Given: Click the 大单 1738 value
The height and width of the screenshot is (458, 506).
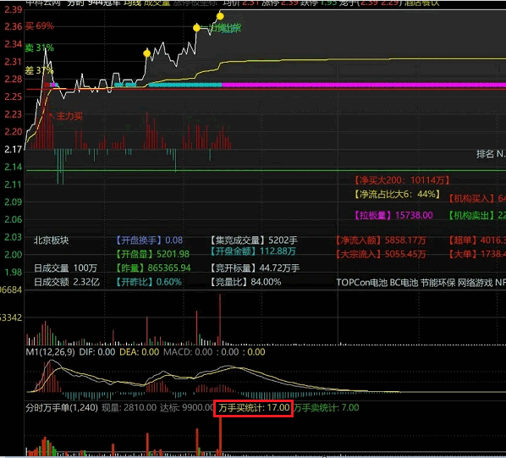Looking at the screenshot, I should coord(477,254).
